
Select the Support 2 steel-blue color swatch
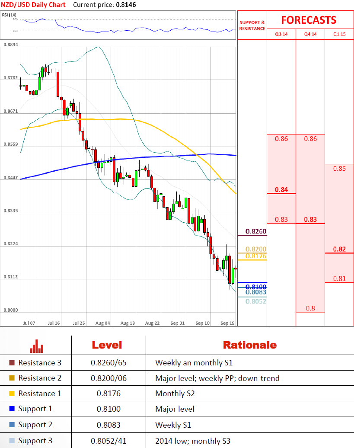(x=12, y=425)
